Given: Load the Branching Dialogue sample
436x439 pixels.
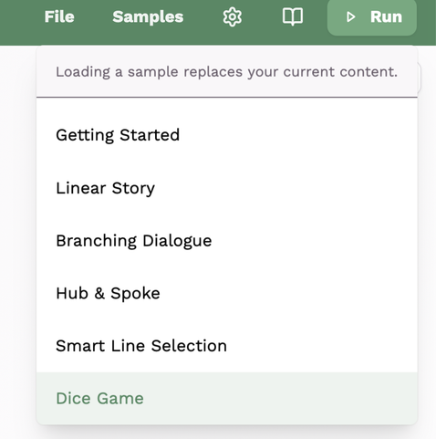Looking at the screenshot, I should [227, 240].
